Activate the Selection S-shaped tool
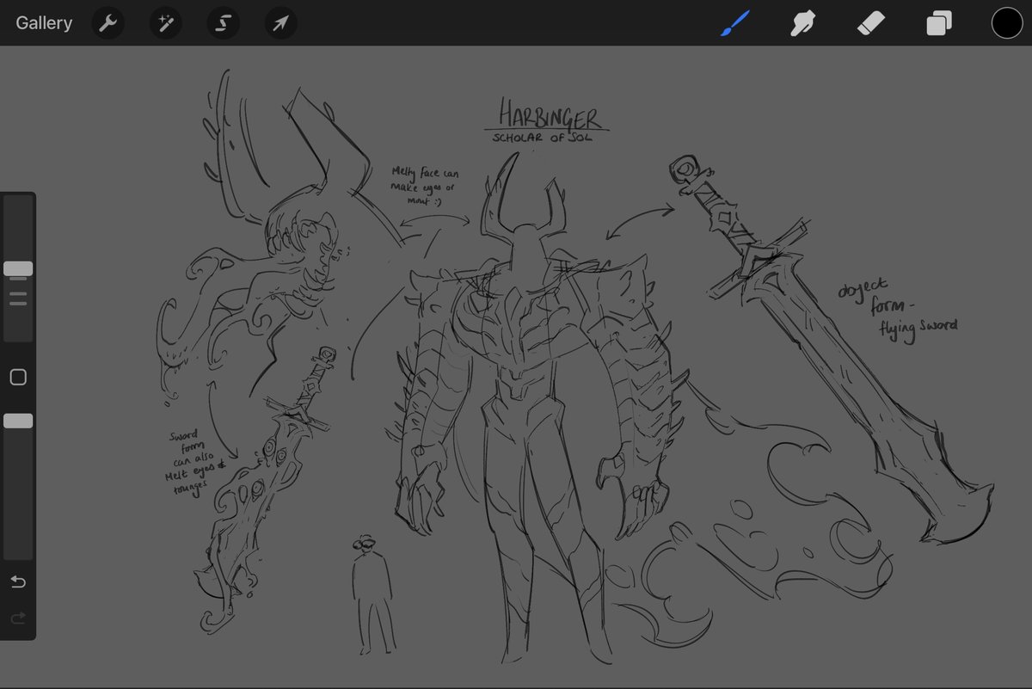 [223, 23]
